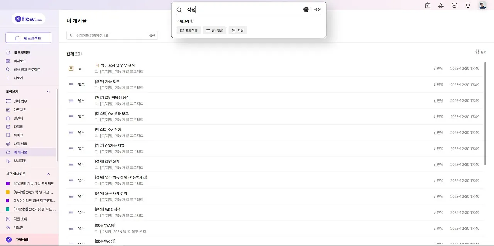Screen dimensions: 494x246
Task: Open the 간트차트 Gantt chart view
Action: (19, 110)
